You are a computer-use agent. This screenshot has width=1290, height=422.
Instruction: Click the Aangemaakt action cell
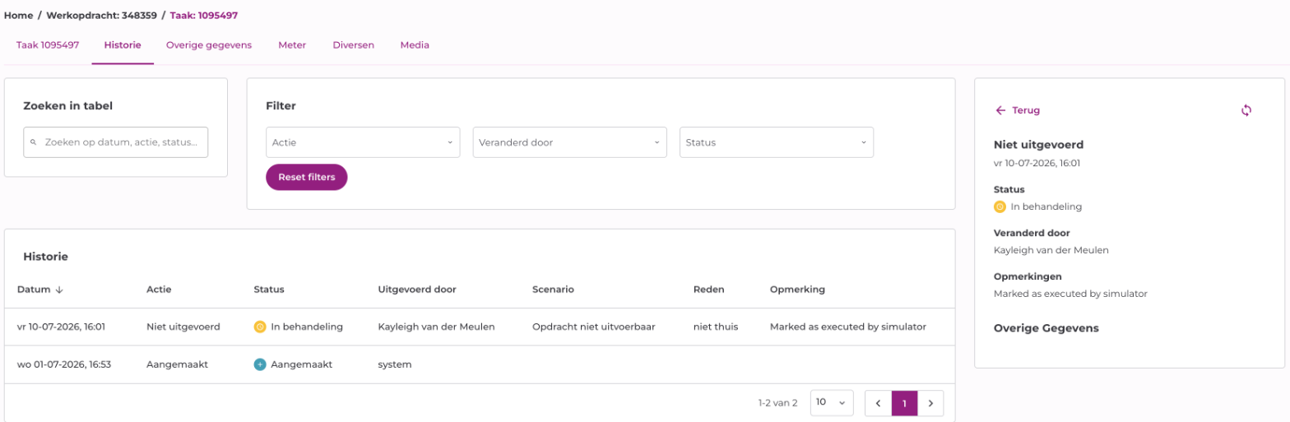coord(176,364)
